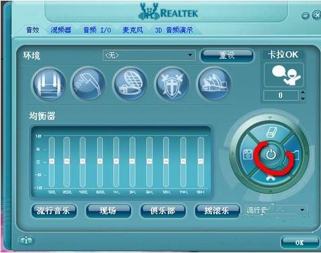Toggle the equalizer power button
Image resolution: width=321 pixels, height=253 pixels.
(x=272, y=154)
